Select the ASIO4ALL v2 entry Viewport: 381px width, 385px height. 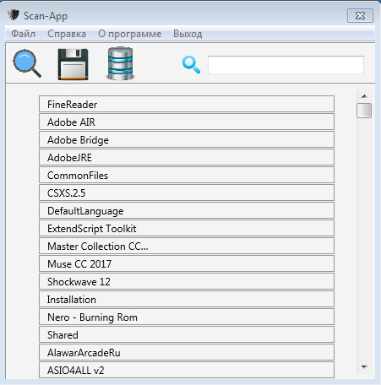[x=187, y=370]
